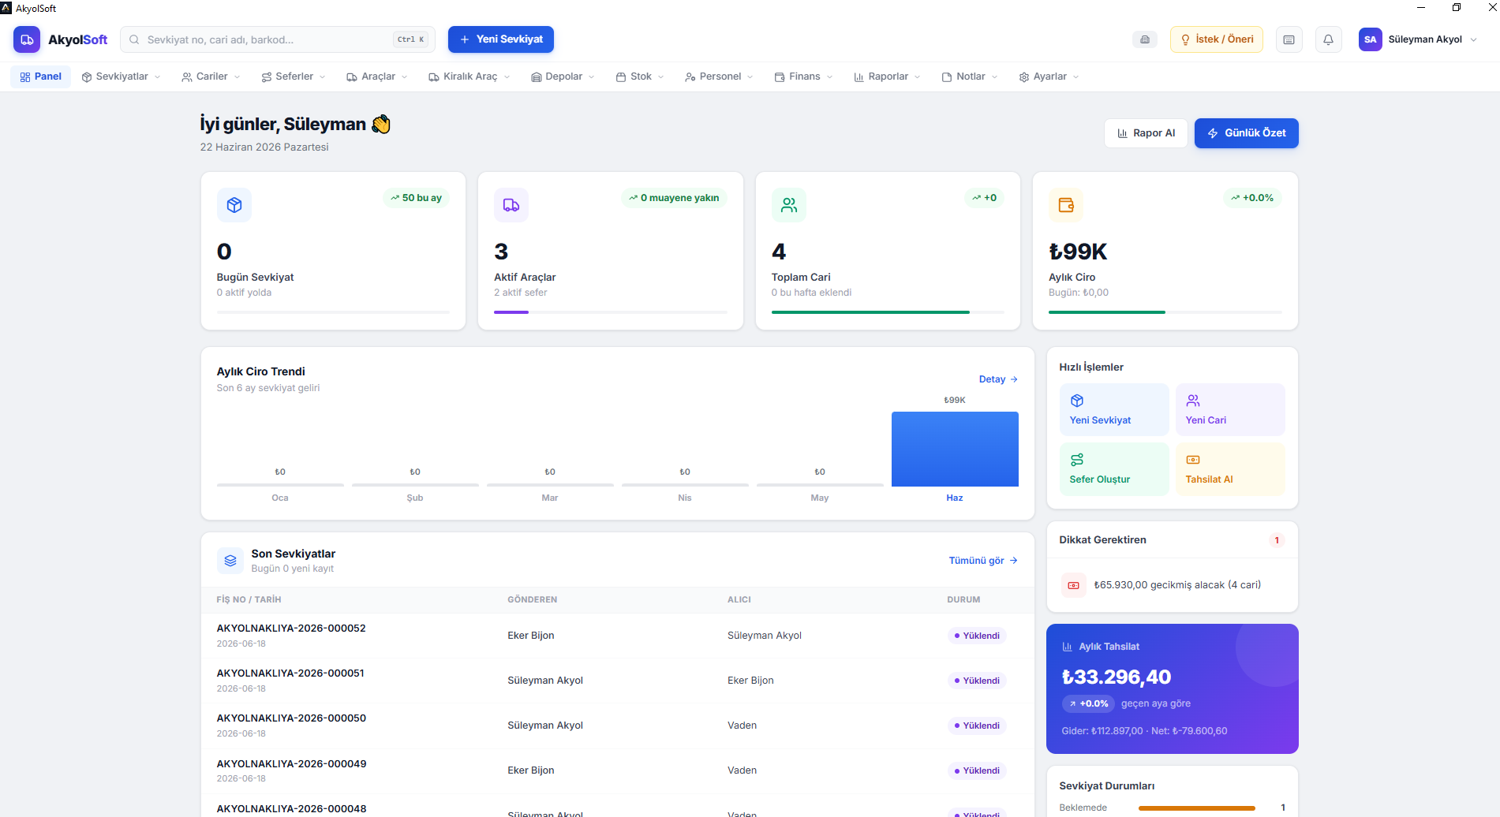Click the +0.0% geçen aya göre badge
This screenshot has width=1500, height=817.
[x=1088, y=703]
